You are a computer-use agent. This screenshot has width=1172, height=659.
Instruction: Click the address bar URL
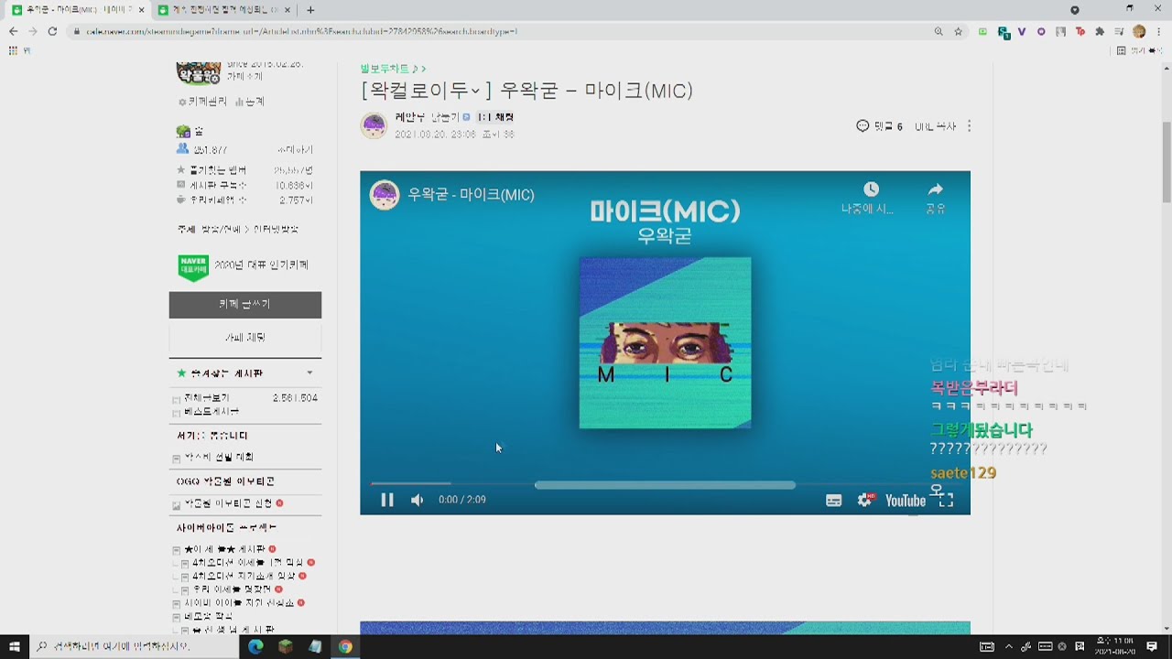302,31
